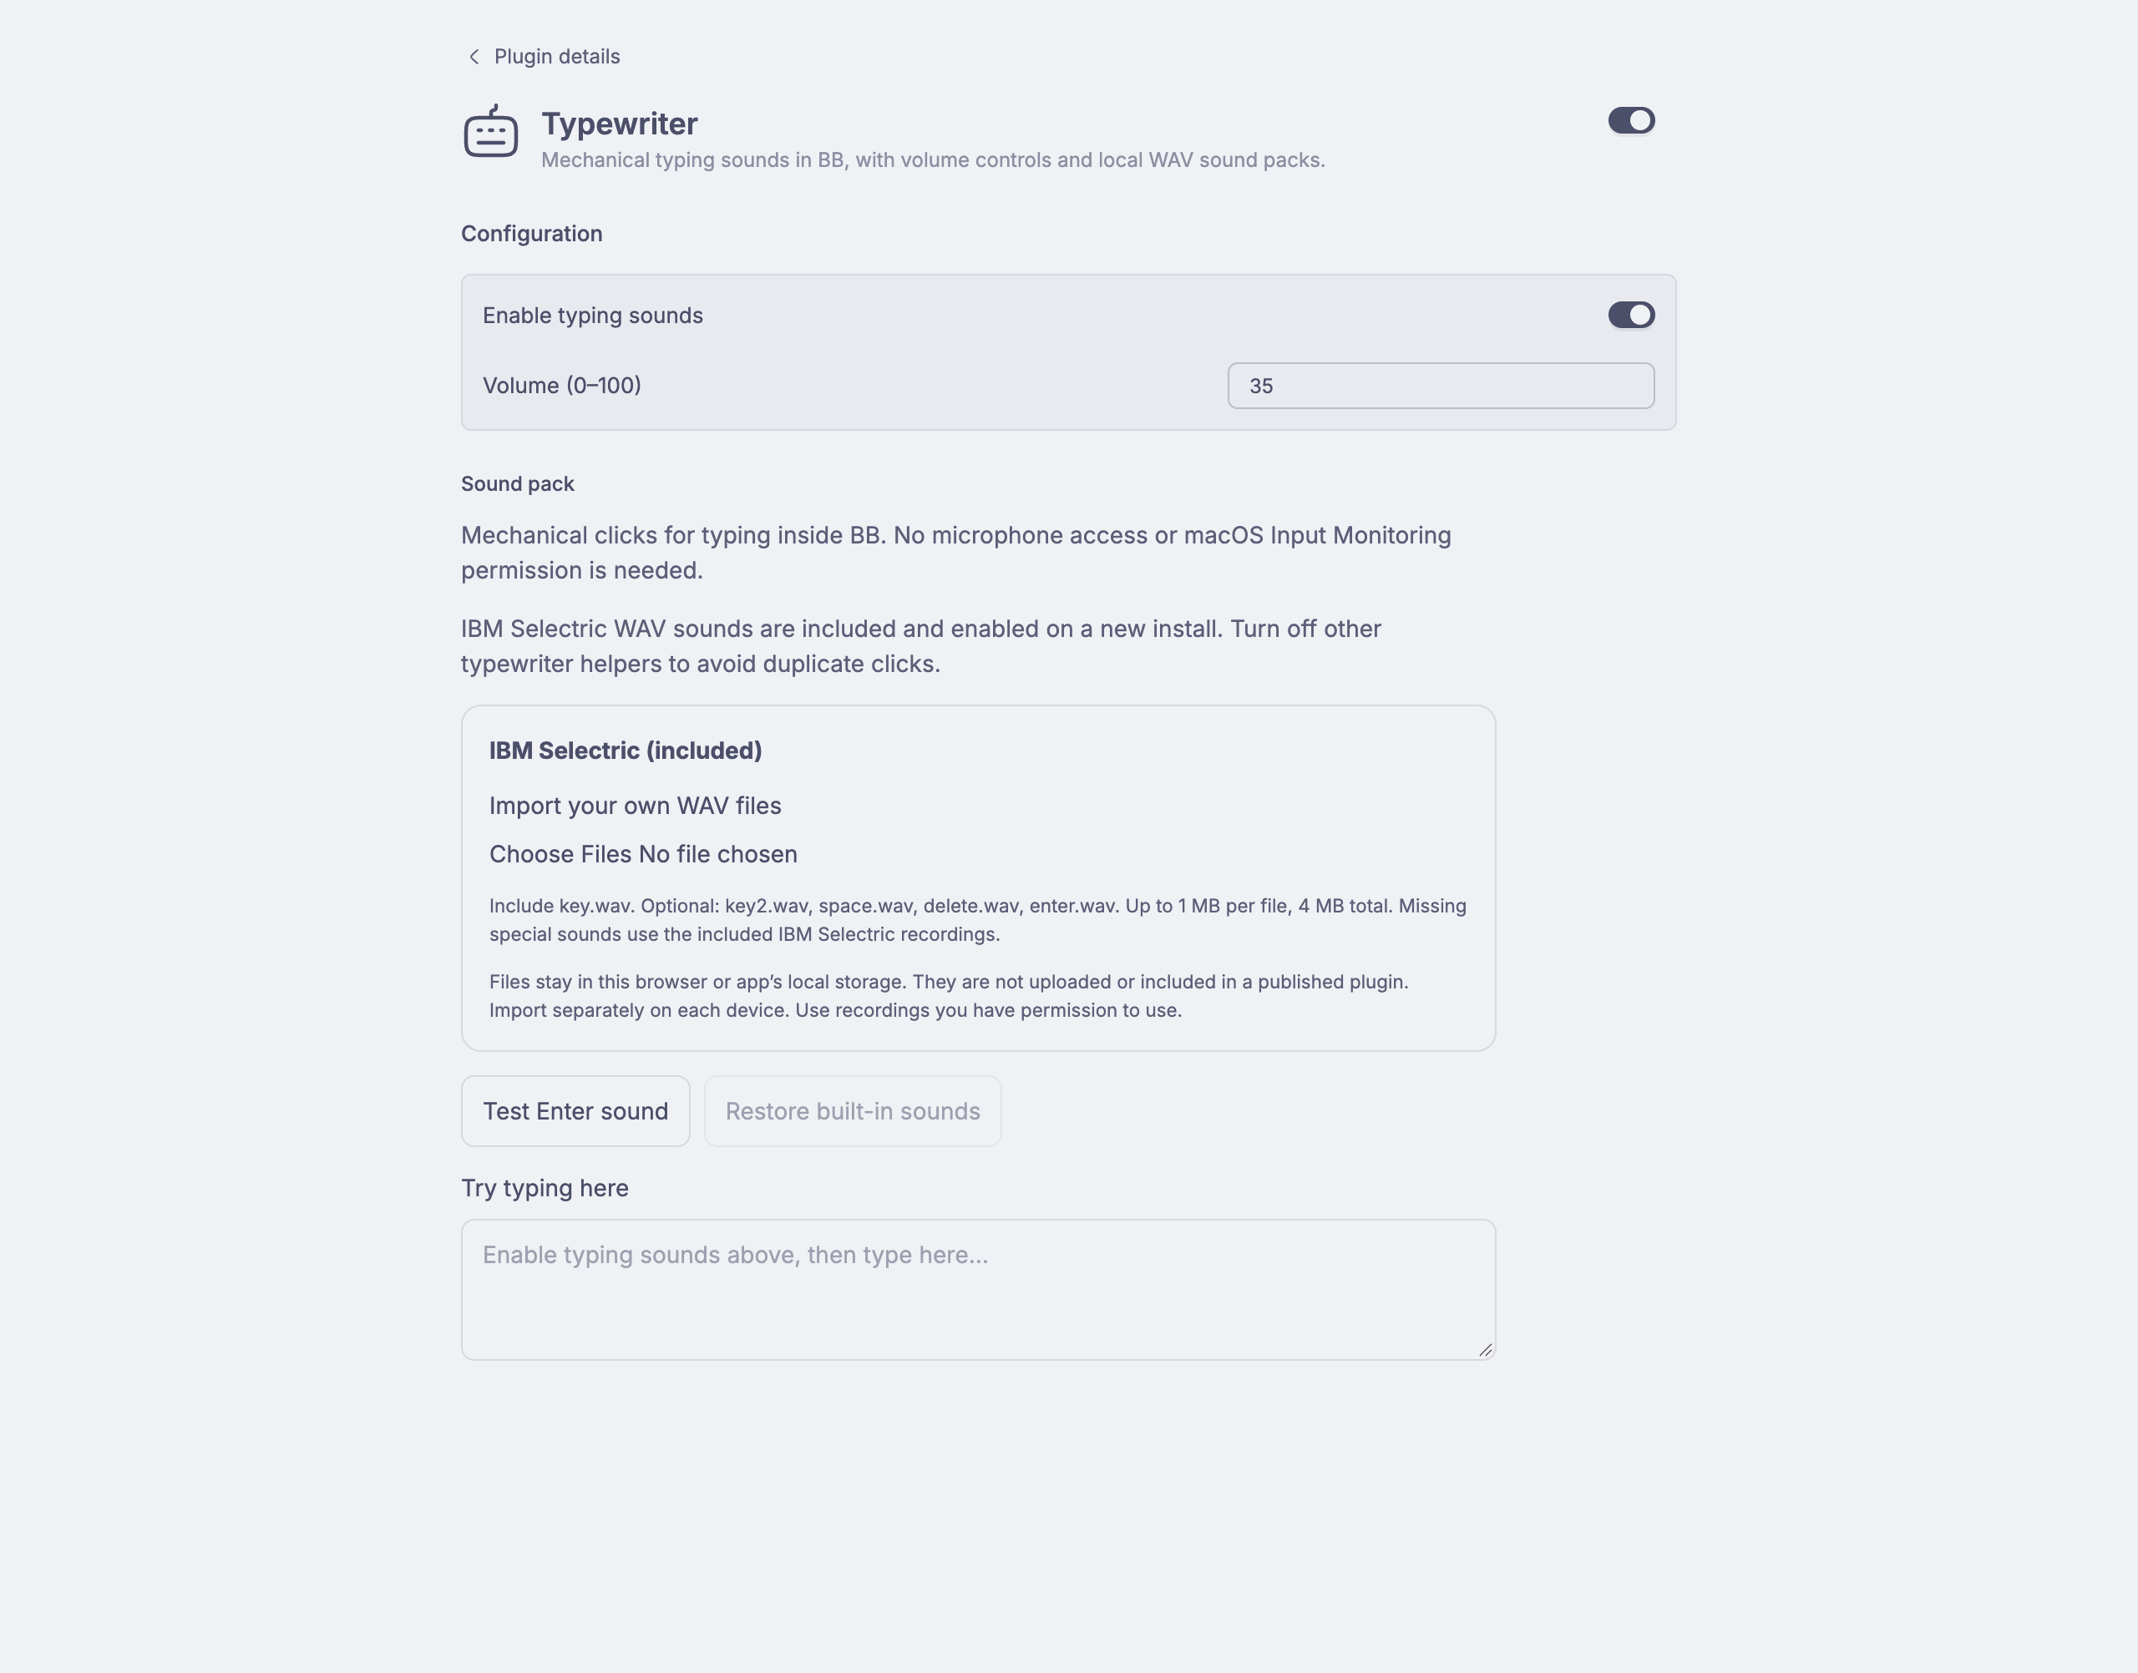The height and width of the screenshot is (1673, 2138).
Task: Click Restore built-in sounds
Action: point(853,1111)
